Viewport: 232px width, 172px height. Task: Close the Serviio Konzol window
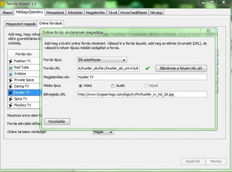[x=224, y=2]
